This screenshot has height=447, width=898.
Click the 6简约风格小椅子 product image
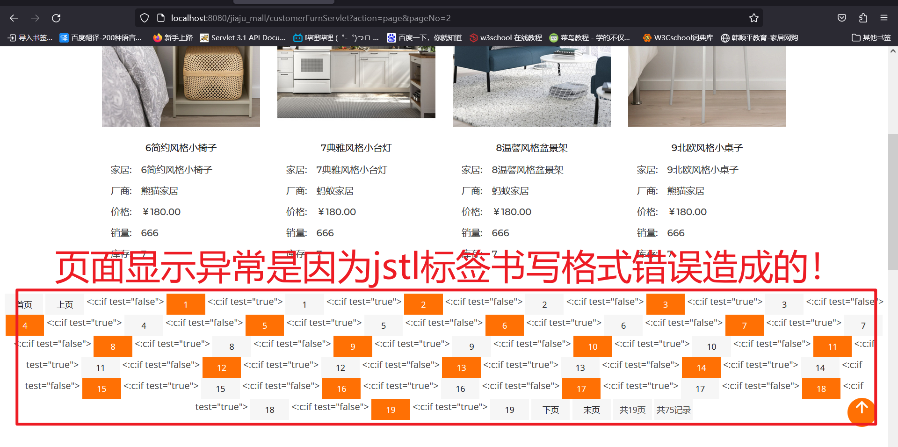coord(181,87)
